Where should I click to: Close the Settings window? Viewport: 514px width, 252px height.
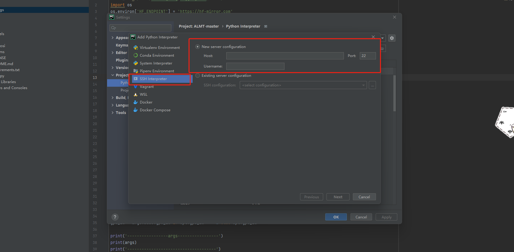click(395, 17)
